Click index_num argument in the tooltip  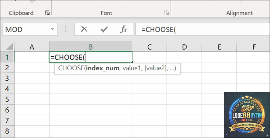click(102, 68)
